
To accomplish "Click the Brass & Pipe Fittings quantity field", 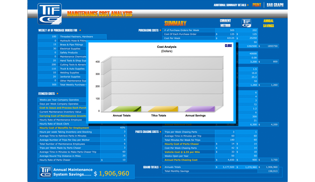I will (x=48, y=45).
